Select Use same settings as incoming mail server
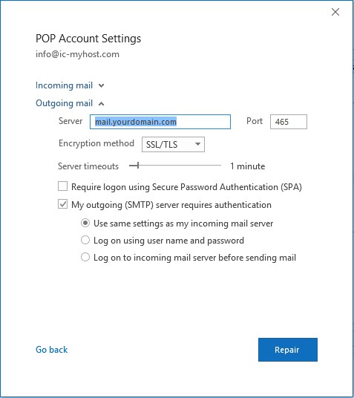The image size is (354, 398). [85, 223]
